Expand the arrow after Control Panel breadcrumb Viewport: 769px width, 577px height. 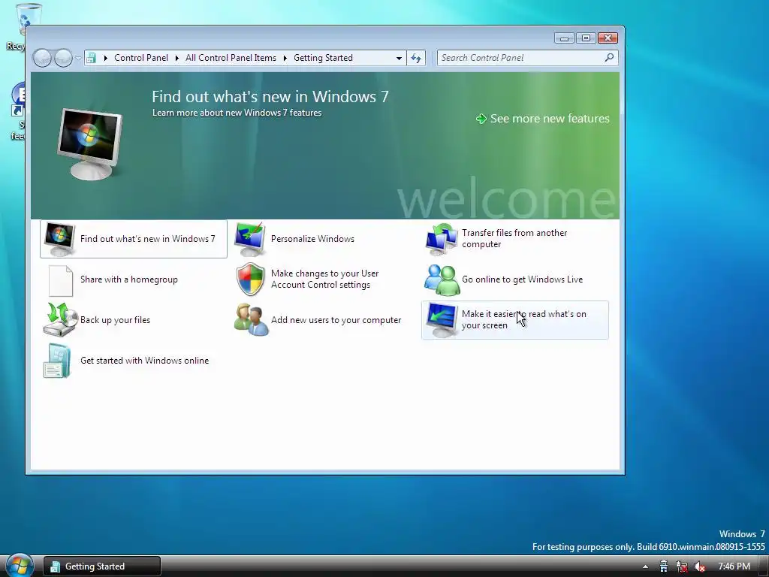177,58
